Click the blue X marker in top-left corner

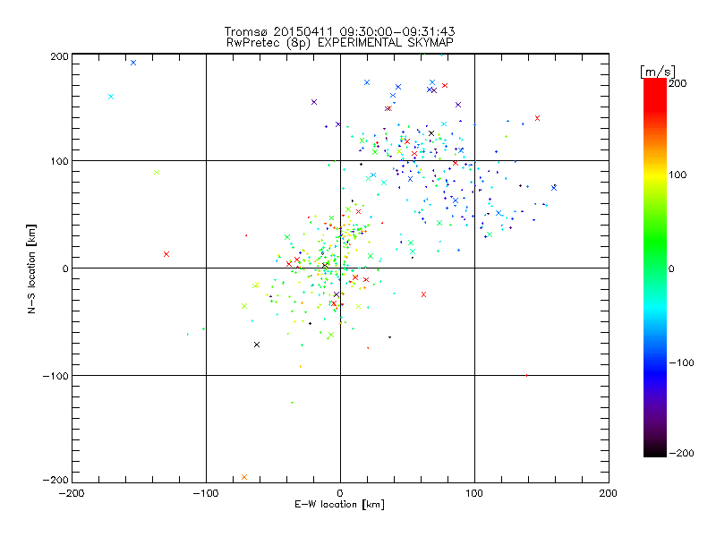[x=133, y=63]
